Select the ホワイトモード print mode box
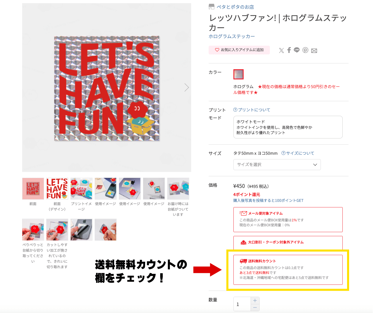The height and width of the screenshot is (313, 373). point(288,127)
